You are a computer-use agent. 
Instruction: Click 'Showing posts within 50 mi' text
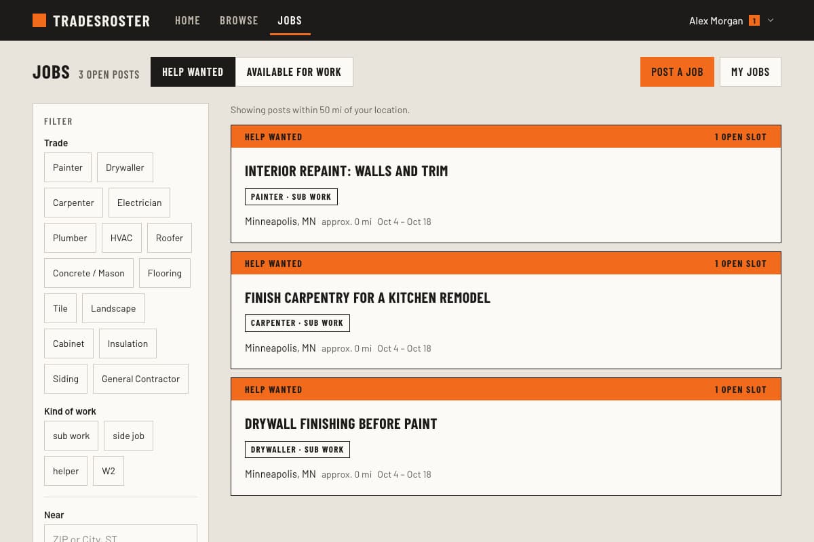(320, 110)
